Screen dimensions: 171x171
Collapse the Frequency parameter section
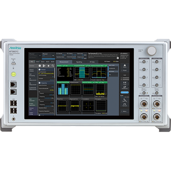click(x=40, y=83)
